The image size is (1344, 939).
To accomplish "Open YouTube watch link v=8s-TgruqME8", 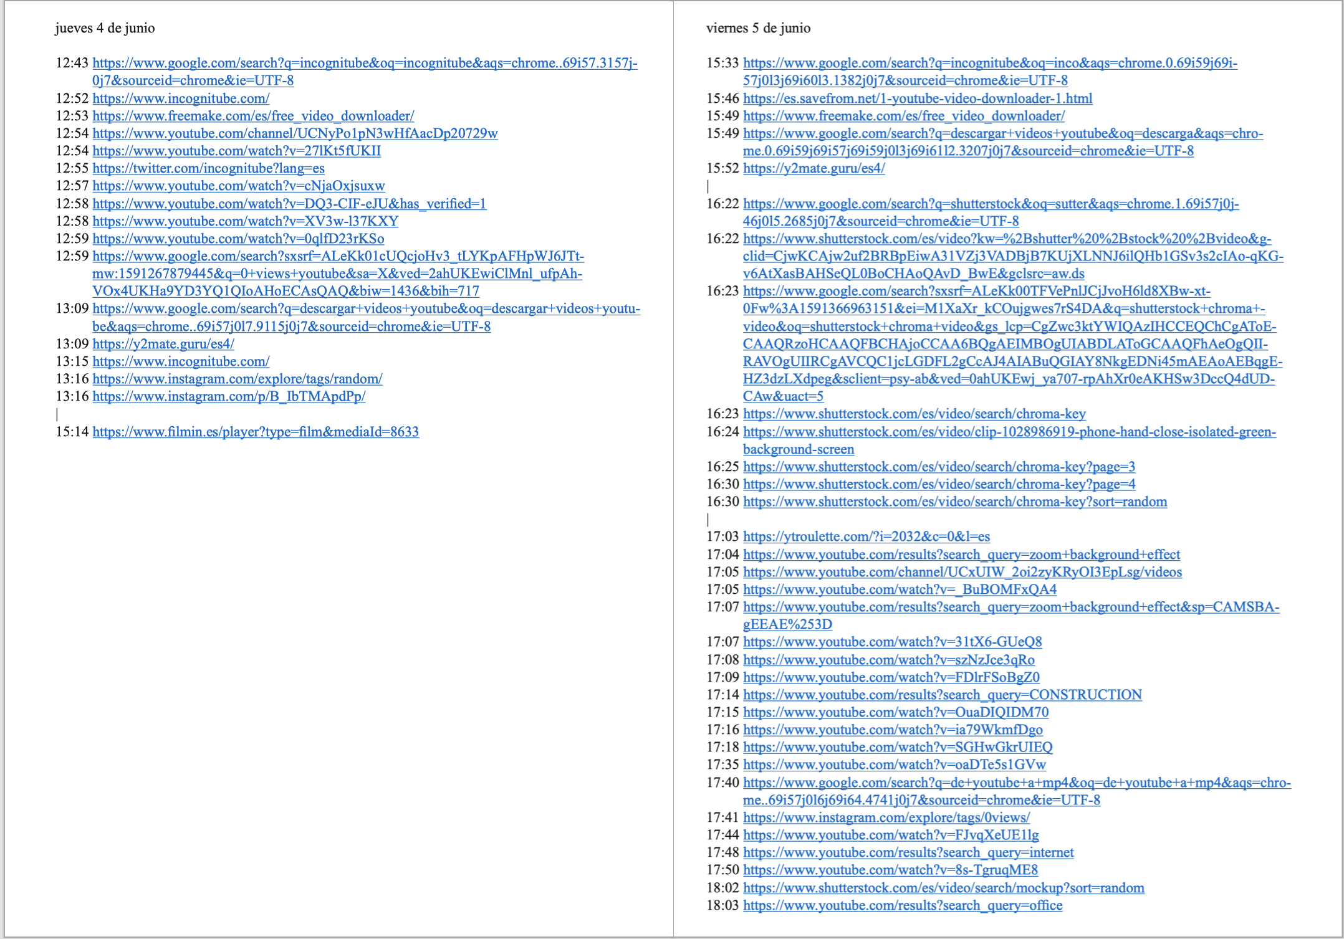I will pyautogui.click(x=890, y=870).
